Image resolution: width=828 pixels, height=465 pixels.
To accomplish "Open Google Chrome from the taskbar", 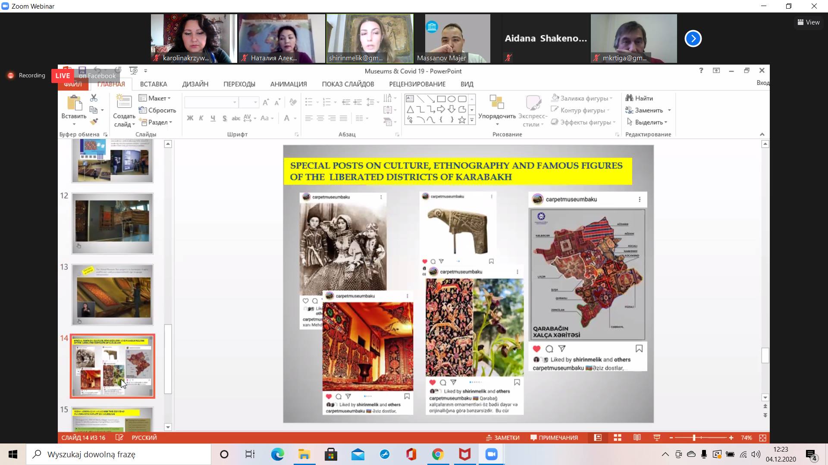I will point(438,454).
